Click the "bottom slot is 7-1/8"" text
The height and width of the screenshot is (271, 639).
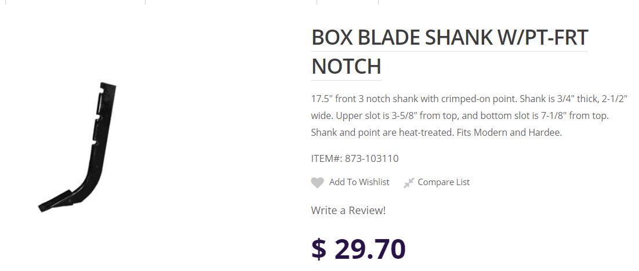515,115
